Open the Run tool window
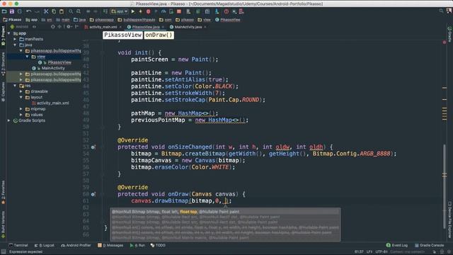This screenshot has height=255, width=453. pyautogui.click(x=137, y=246)
